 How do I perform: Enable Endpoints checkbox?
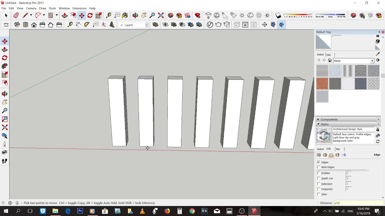(319, 189)
